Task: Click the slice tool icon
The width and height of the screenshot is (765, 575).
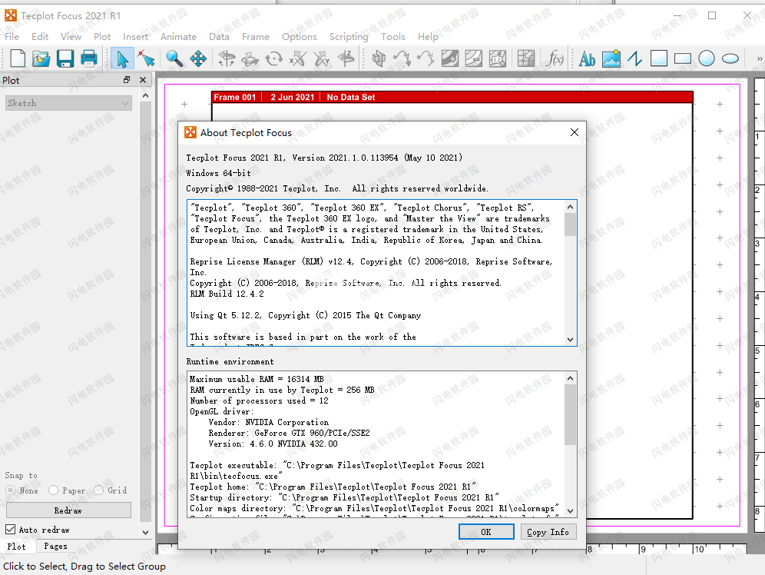Action: point(379,58)
